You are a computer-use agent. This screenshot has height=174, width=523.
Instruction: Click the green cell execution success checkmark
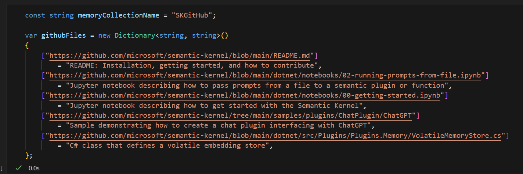click(18, 168)
